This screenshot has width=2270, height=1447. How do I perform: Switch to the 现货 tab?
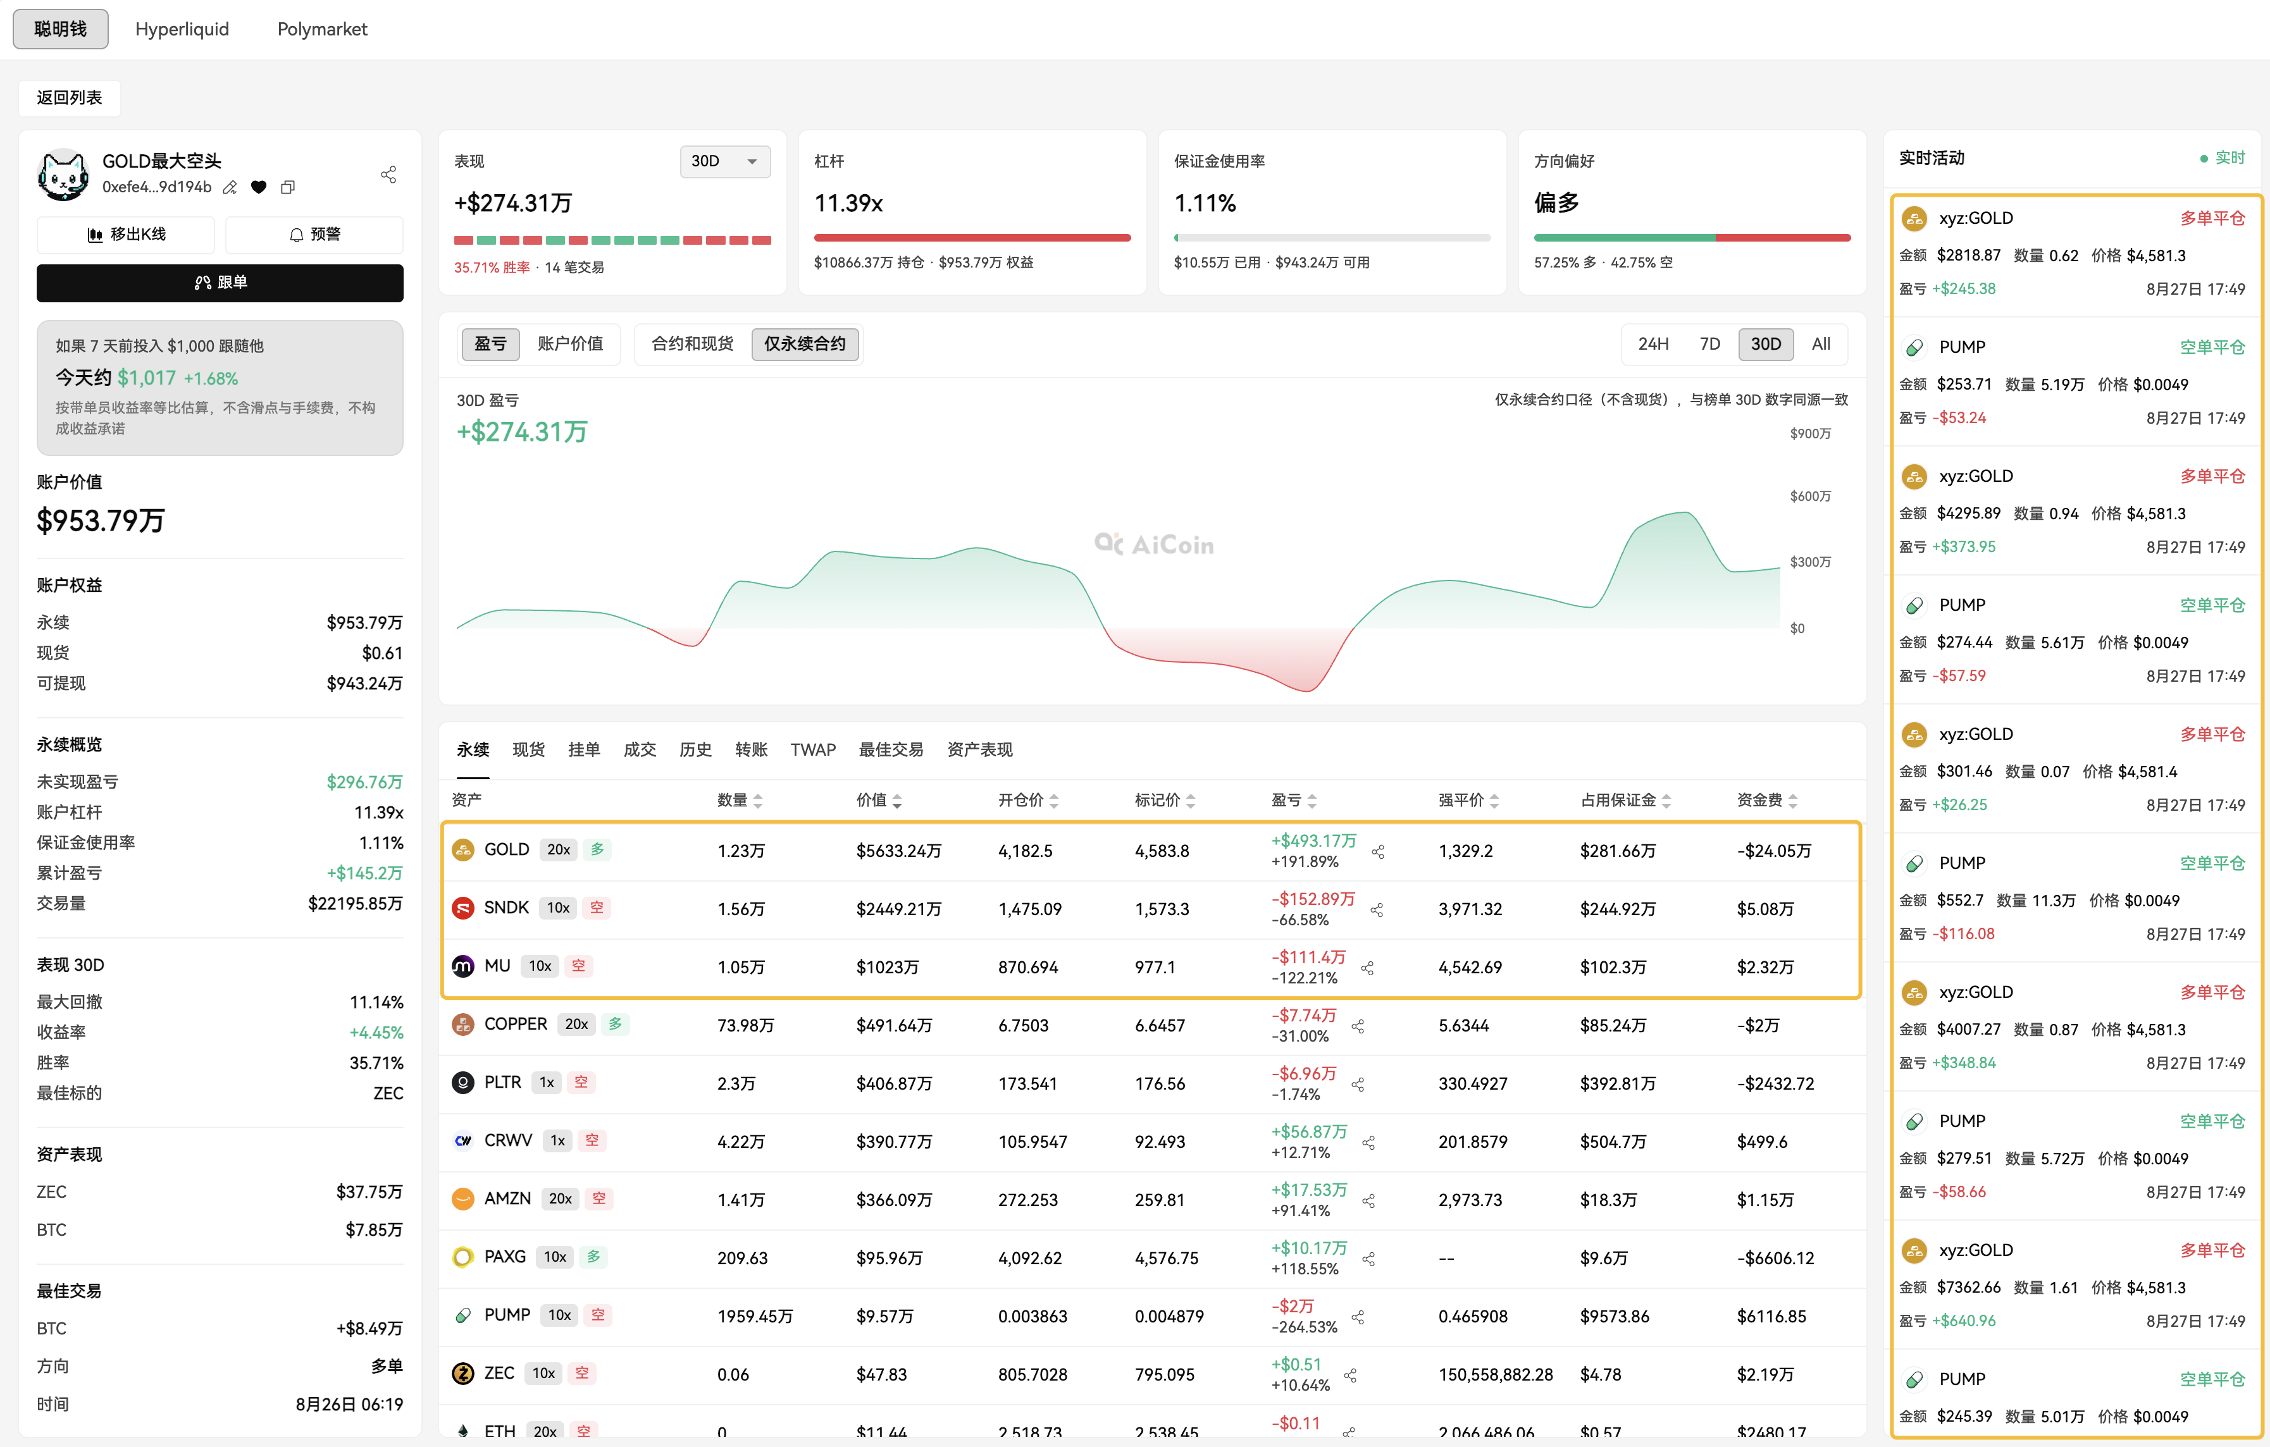click(529, 750)
